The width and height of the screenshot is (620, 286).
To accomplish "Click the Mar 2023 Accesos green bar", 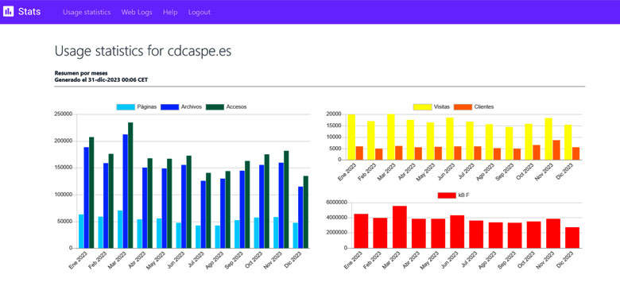I will pos(130,185).
